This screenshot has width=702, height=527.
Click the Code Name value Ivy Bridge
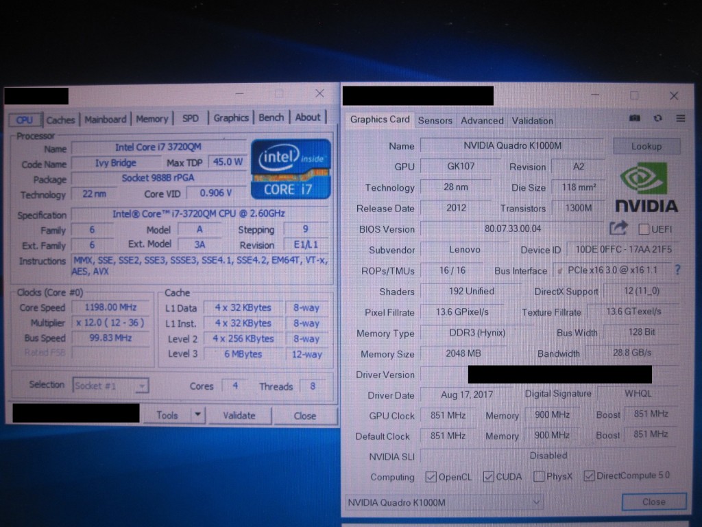click(x=115, y=163)
